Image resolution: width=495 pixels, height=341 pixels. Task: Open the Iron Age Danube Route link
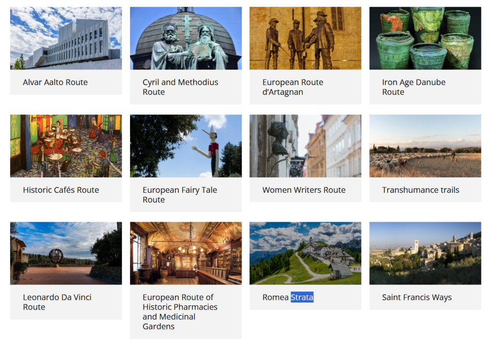(x=413, y=87)
